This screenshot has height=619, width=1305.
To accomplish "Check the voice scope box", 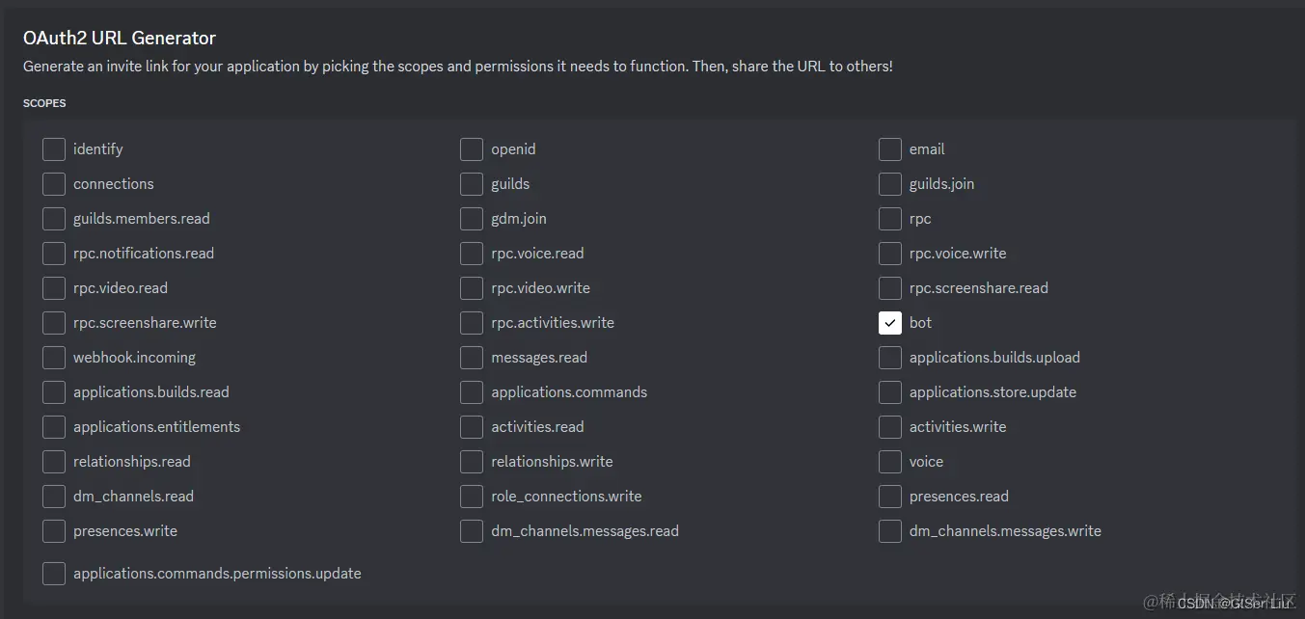I will (890, 462).
